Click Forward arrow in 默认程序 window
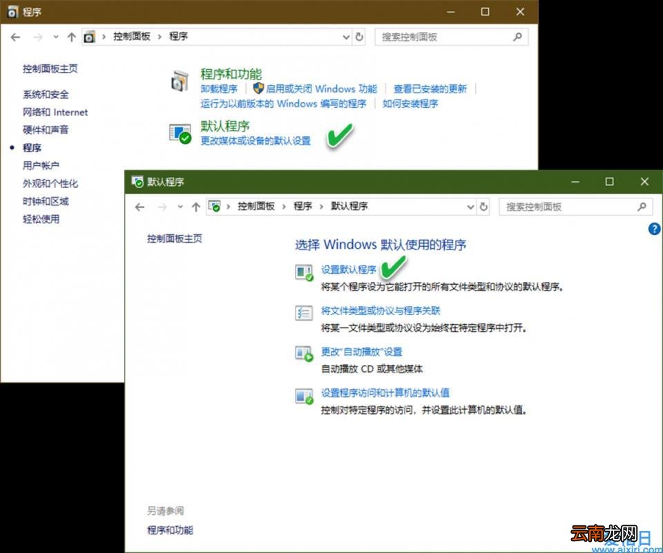The image size is (663, 553). click(162, 207)
